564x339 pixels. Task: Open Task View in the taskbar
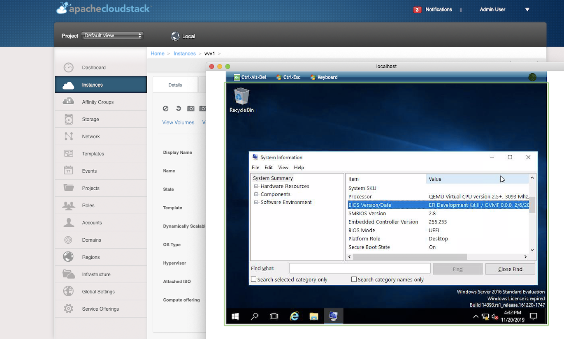coord(274,316)
